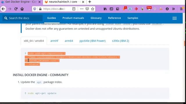Go back to the previous page

tap(3, 9)
